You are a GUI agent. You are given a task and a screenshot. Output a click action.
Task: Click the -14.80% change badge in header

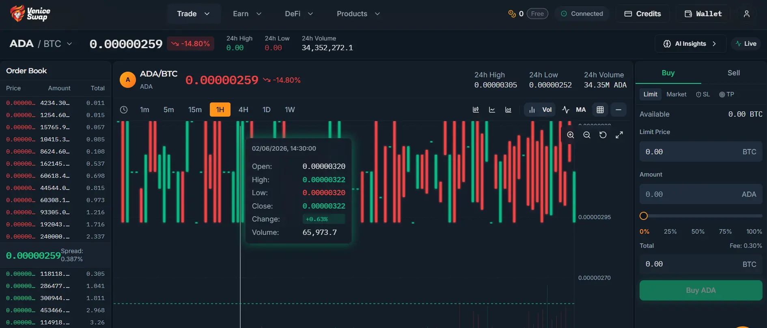point(190,44)
